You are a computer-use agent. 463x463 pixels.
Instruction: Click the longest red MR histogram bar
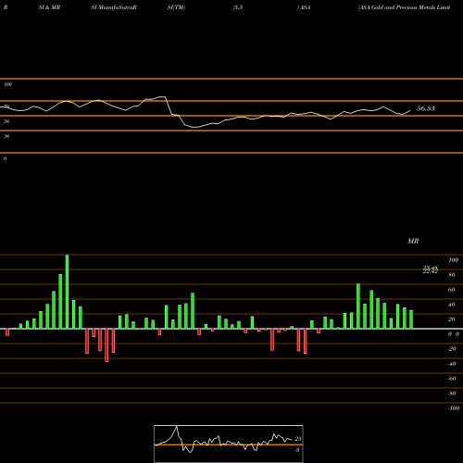[106, 345]
